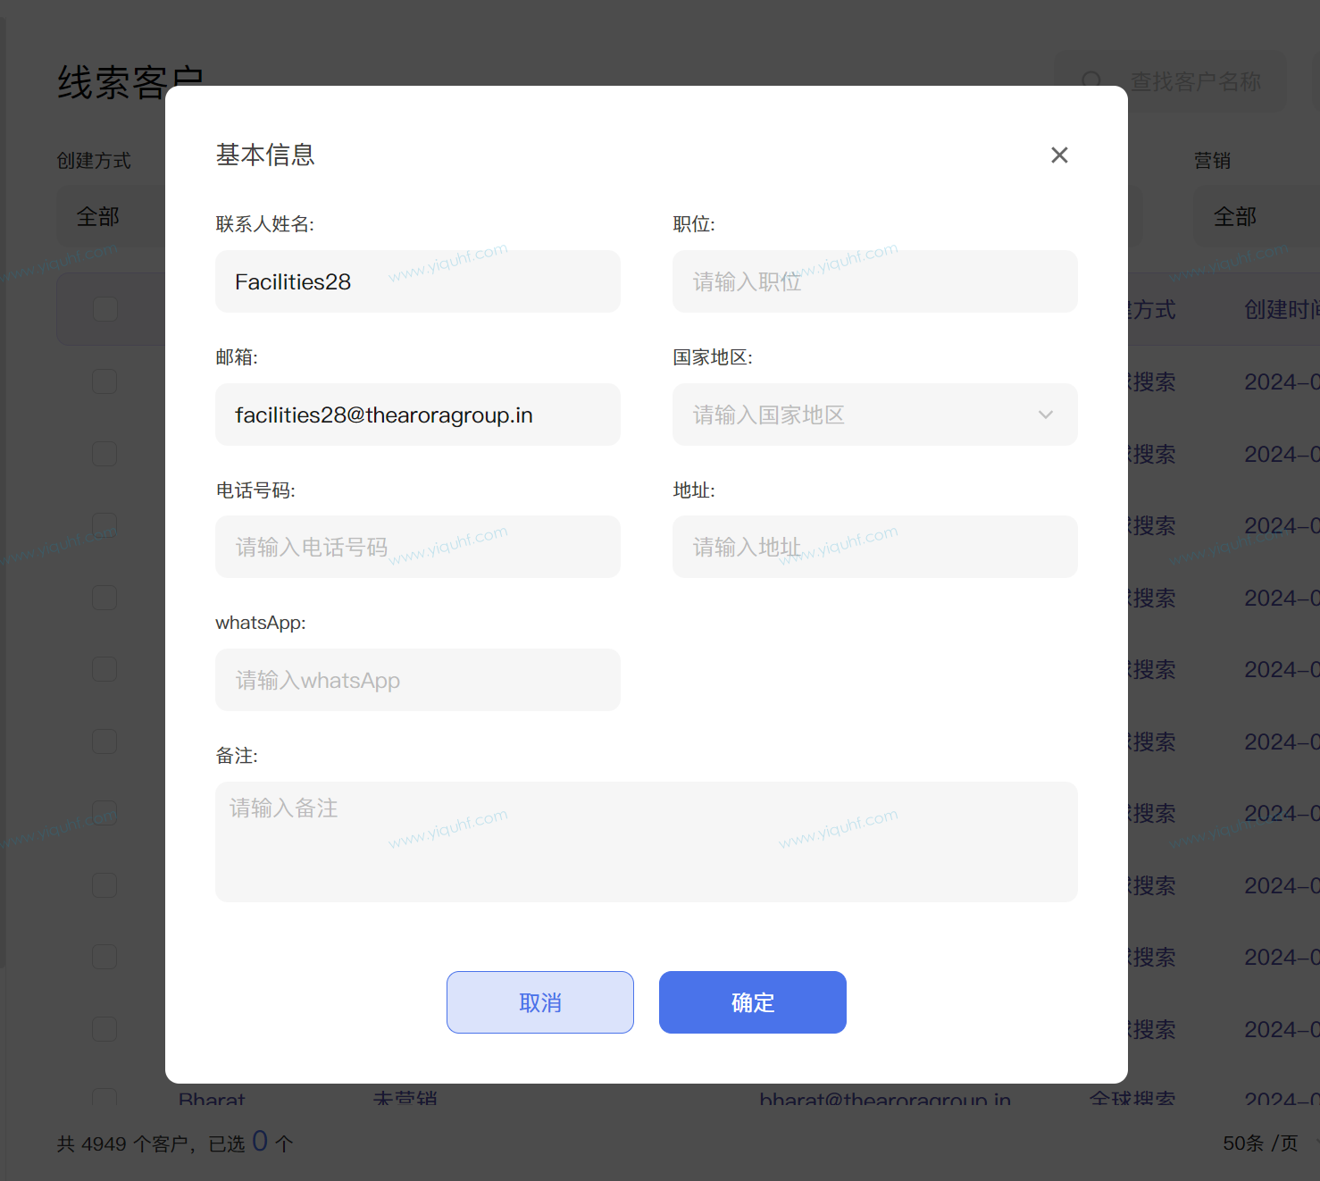The width and height of the screenshot is (1320, 1181).
Task: Click the 确定 button
Action: (753, 1002)
